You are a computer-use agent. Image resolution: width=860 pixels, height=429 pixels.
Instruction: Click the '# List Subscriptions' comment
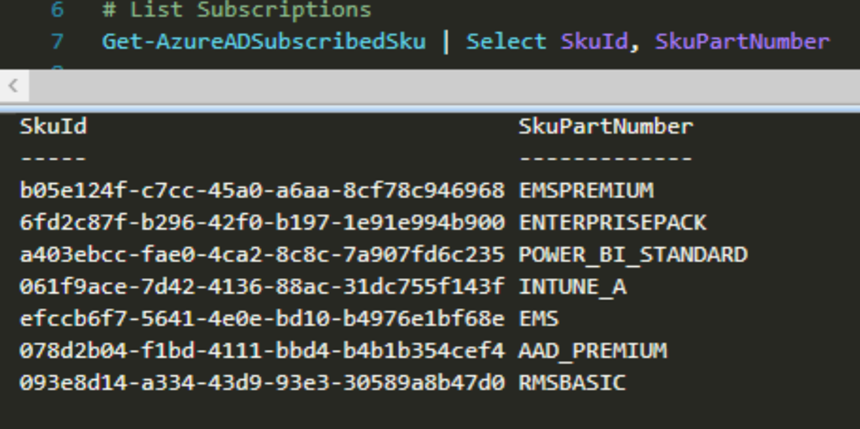[x=237, y=10]
